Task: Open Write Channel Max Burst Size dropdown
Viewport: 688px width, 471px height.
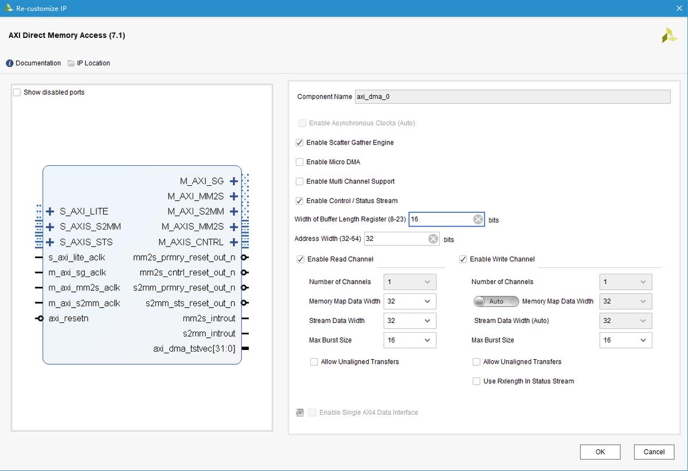Action: coord(626,340)
